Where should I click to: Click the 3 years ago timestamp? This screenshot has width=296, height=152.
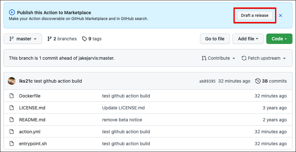275,108
